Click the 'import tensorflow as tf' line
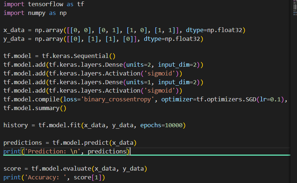 pos(44,4)
